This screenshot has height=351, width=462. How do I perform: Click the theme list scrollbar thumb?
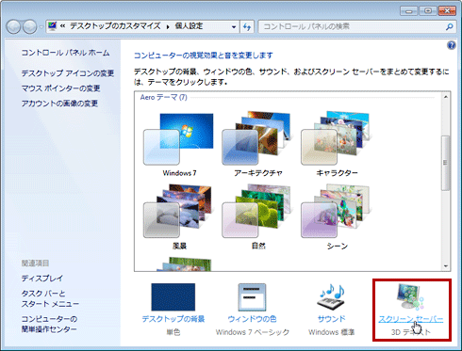point(446,163)
